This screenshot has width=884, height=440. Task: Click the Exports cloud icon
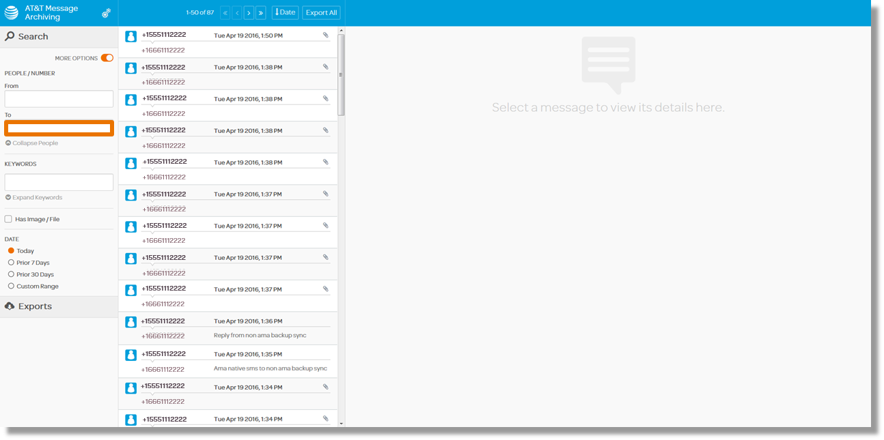coord(10,306)
